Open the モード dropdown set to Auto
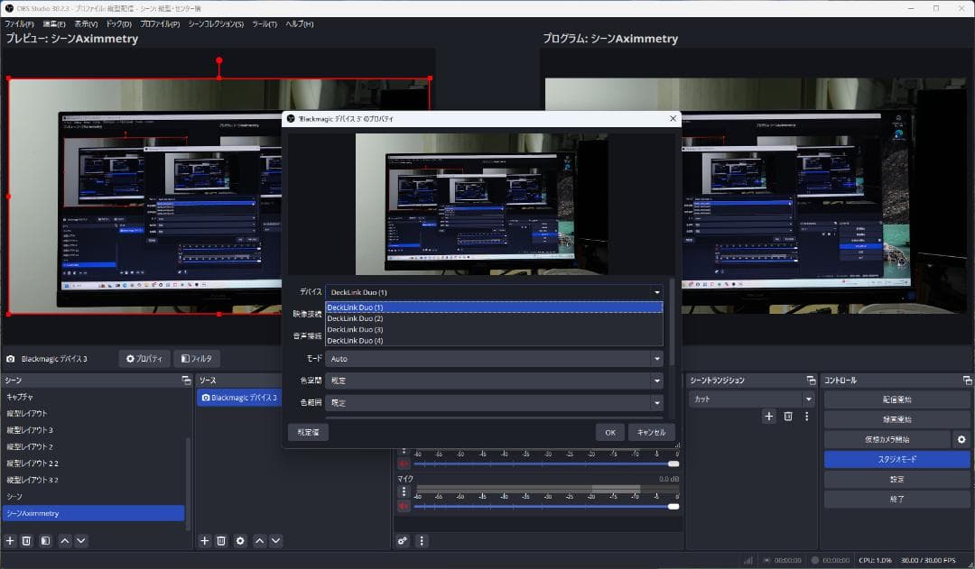 pyautogui.click(x=494, y=358)
